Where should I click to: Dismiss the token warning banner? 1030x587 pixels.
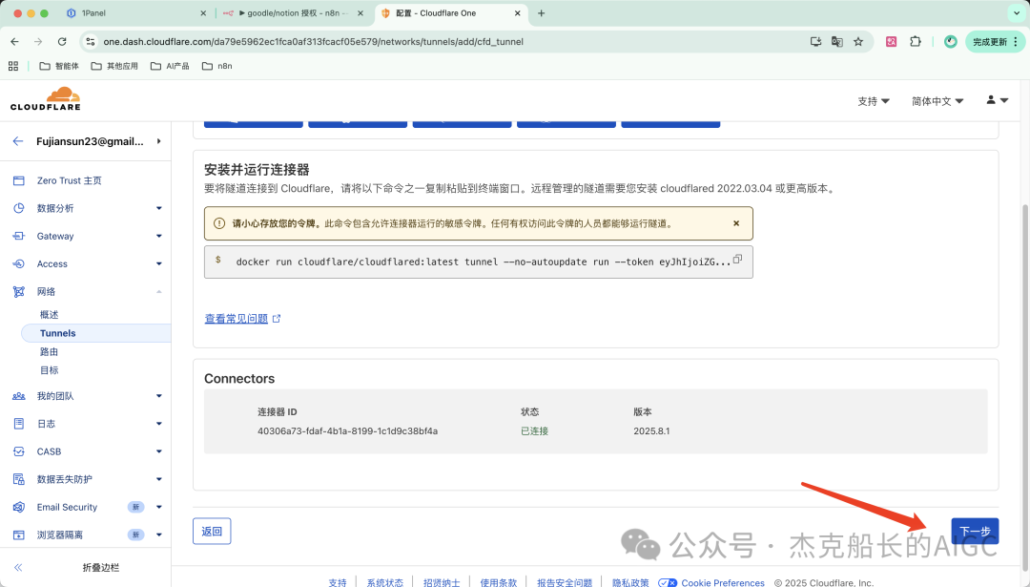(736, 223)
